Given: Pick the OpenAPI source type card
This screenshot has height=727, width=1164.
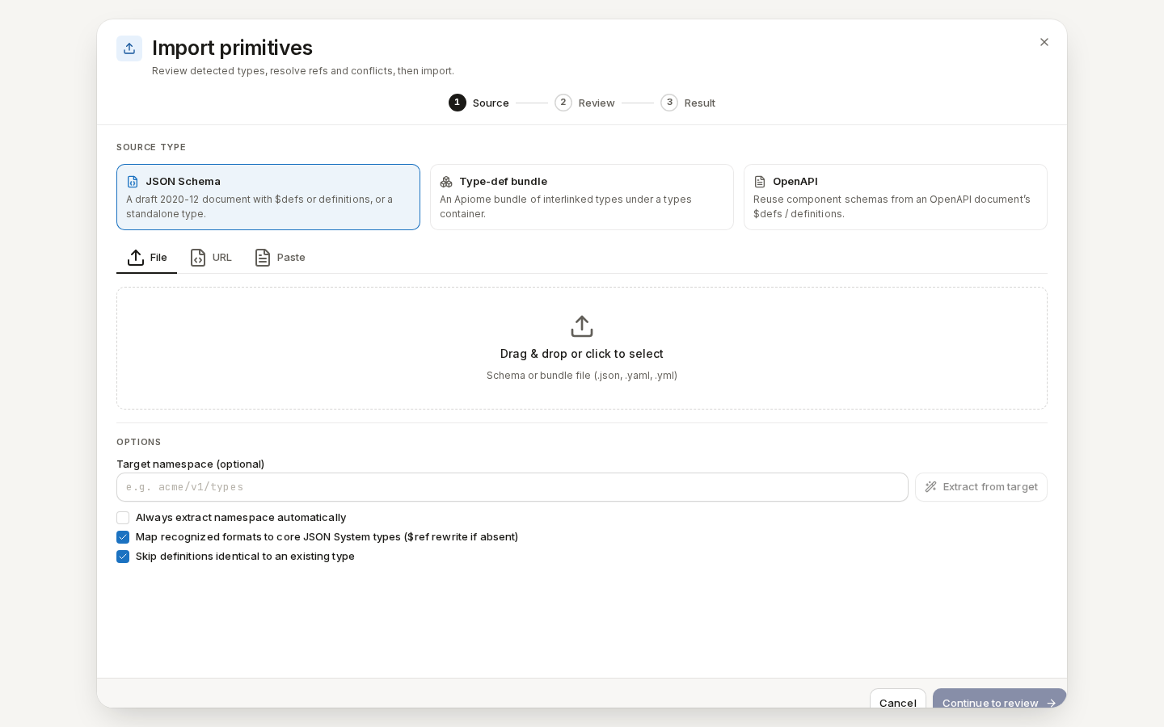Looking at the screenshot, I should 896,197.
